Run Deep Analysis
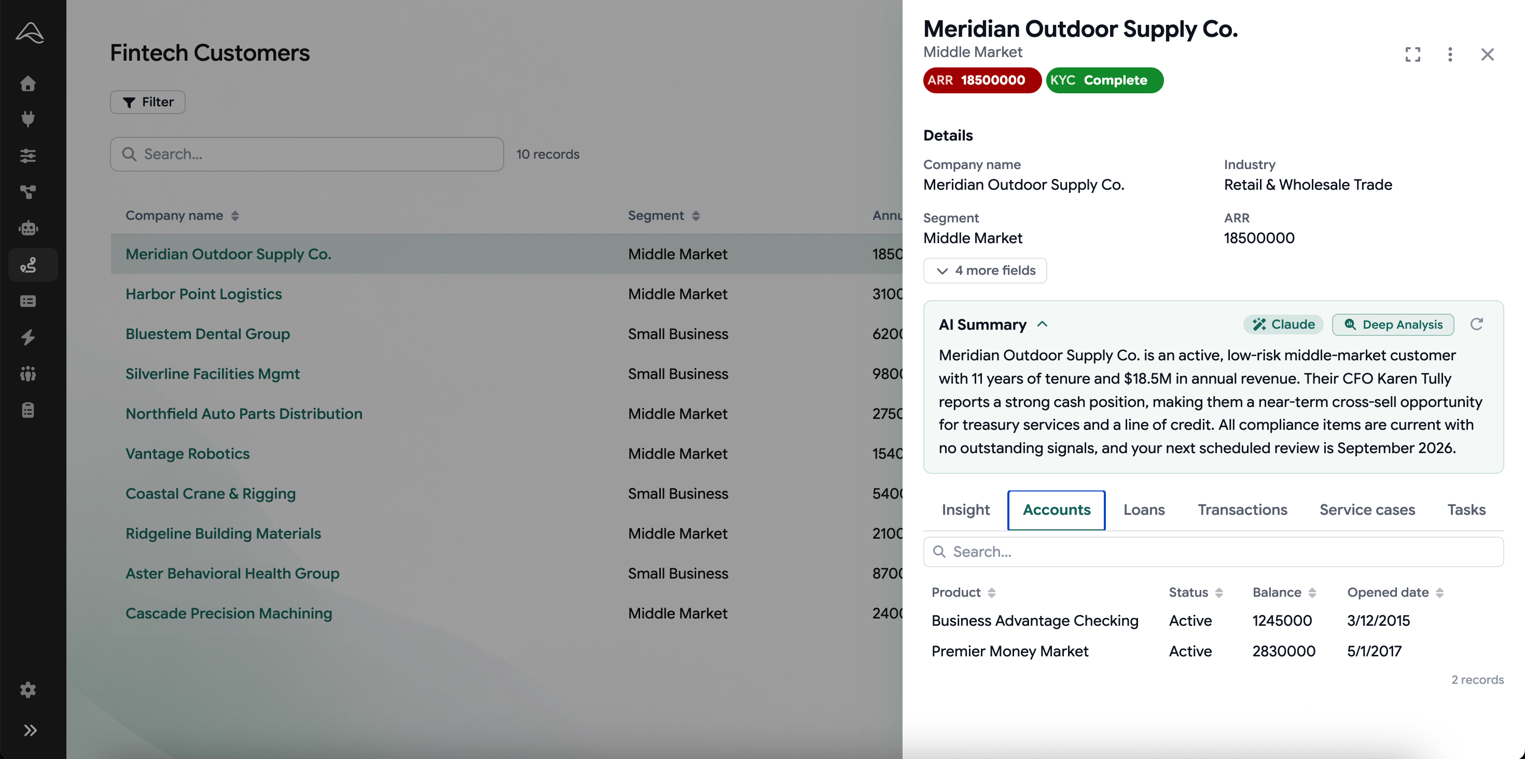 coord(1393,325)
